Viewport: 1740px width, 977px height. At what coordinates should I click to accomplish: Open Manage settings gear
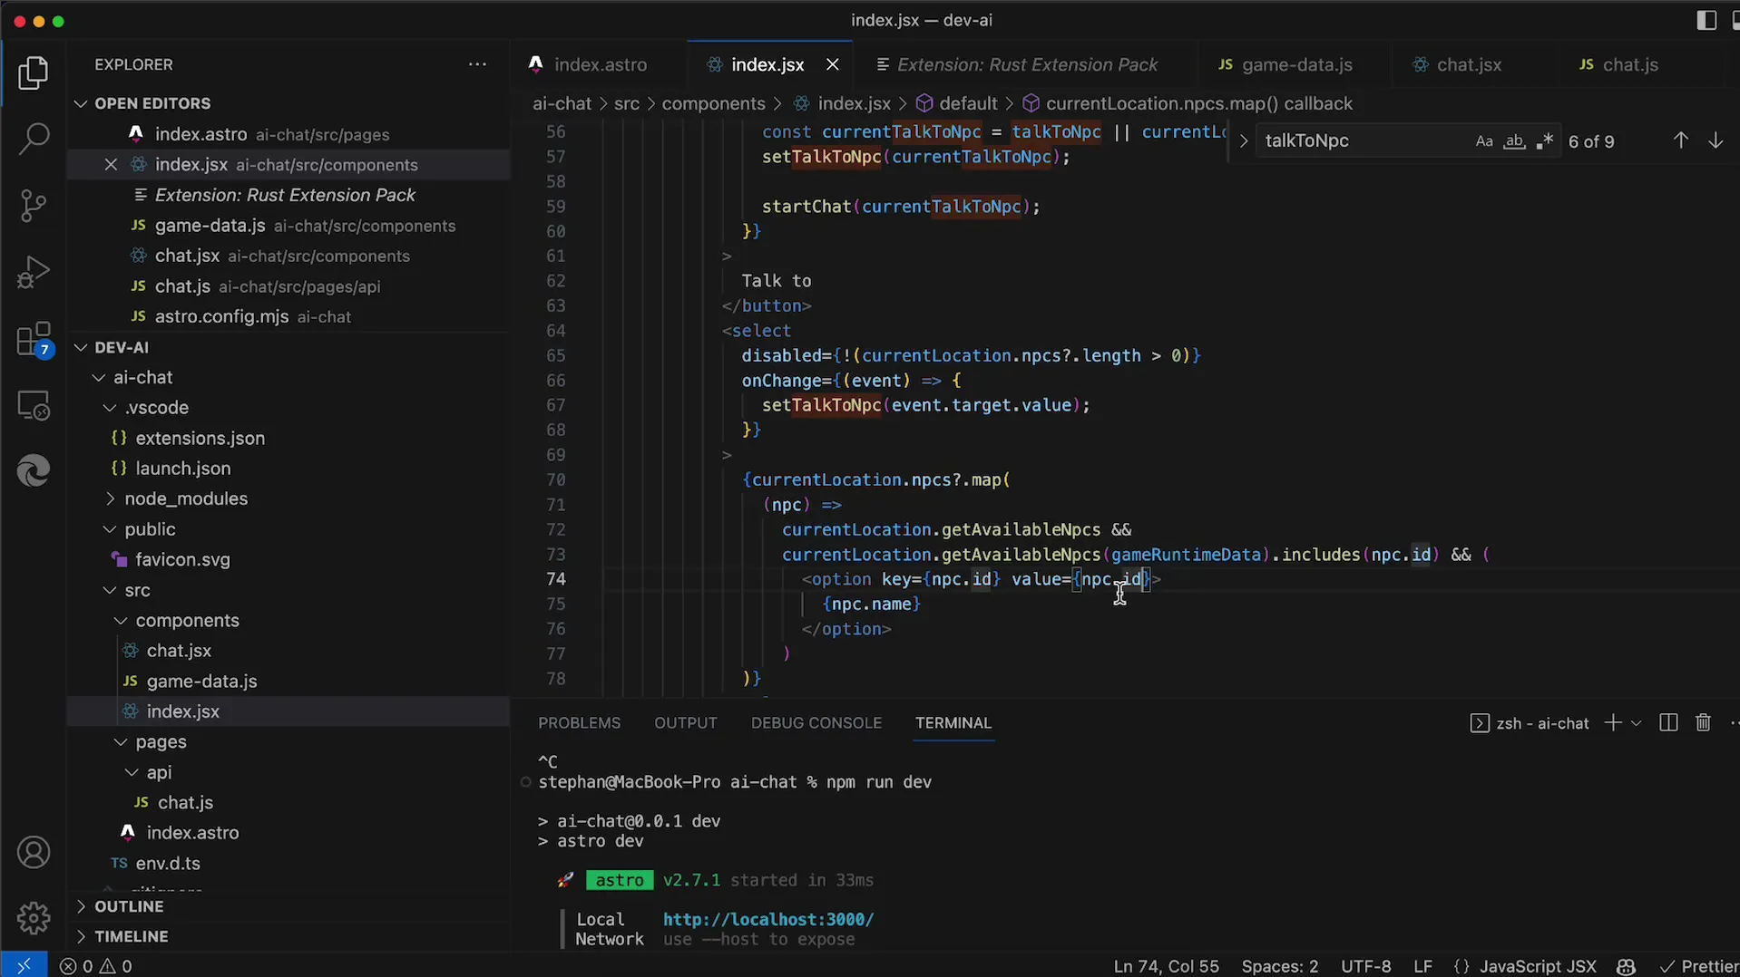click(34, 918)
